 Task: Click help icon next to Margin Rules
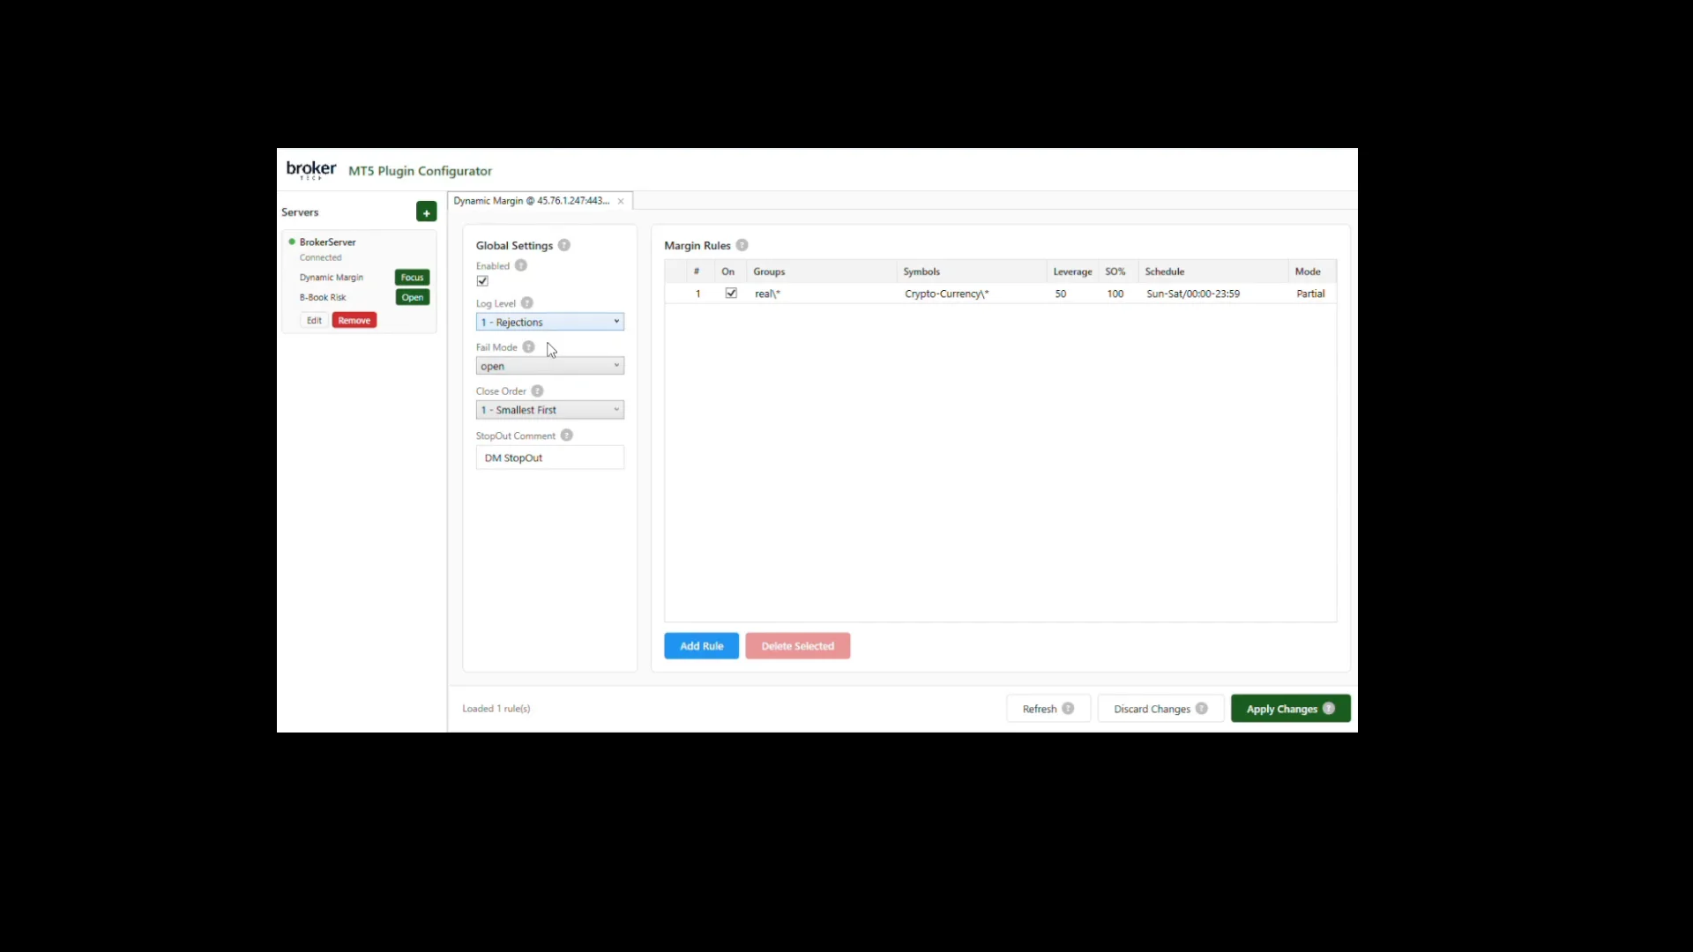click(x=742, y=245)
